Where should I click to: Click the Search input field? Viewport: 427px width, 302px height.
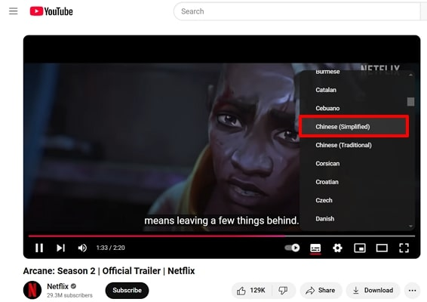point(296,11)
